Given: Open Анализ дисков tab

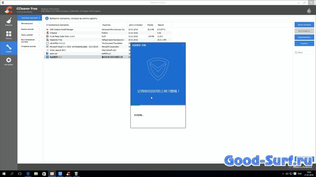Looking at the screenshot, I should (30, 29).
